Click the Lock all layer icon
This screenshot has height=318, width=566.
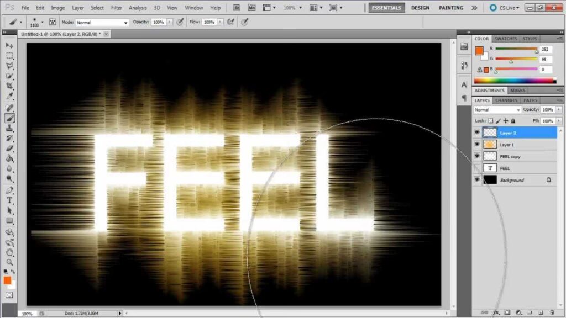point(513,121)
